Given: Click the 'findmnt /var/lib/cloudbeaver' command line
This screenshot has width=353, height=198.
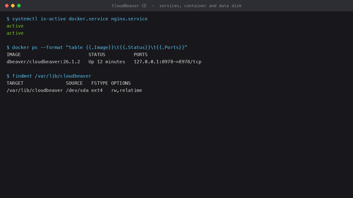Looking at the screenshot, I should click(49, 76).
